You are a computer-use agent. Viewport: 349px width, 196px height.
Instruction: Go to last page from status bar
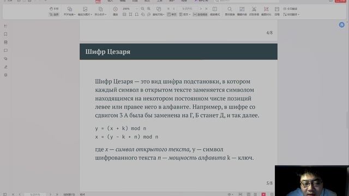tap(57, 194)
